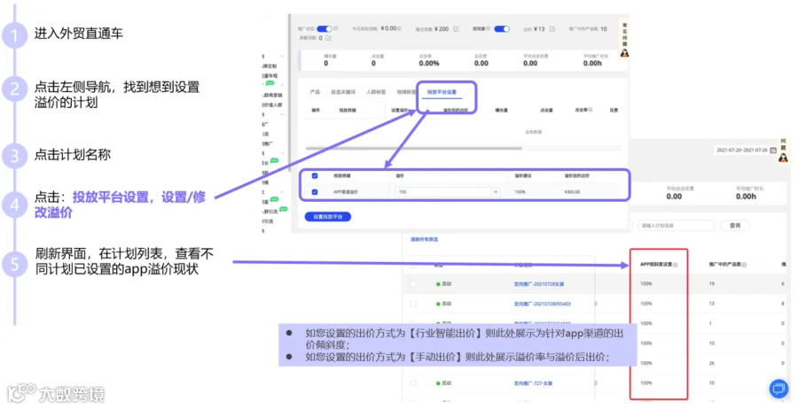Viewport: 798px width, 409px height.
Task: Open the 2021-07-20~2021-07-26 date picker
Action: pyautogui.click(x=746, y=150)
